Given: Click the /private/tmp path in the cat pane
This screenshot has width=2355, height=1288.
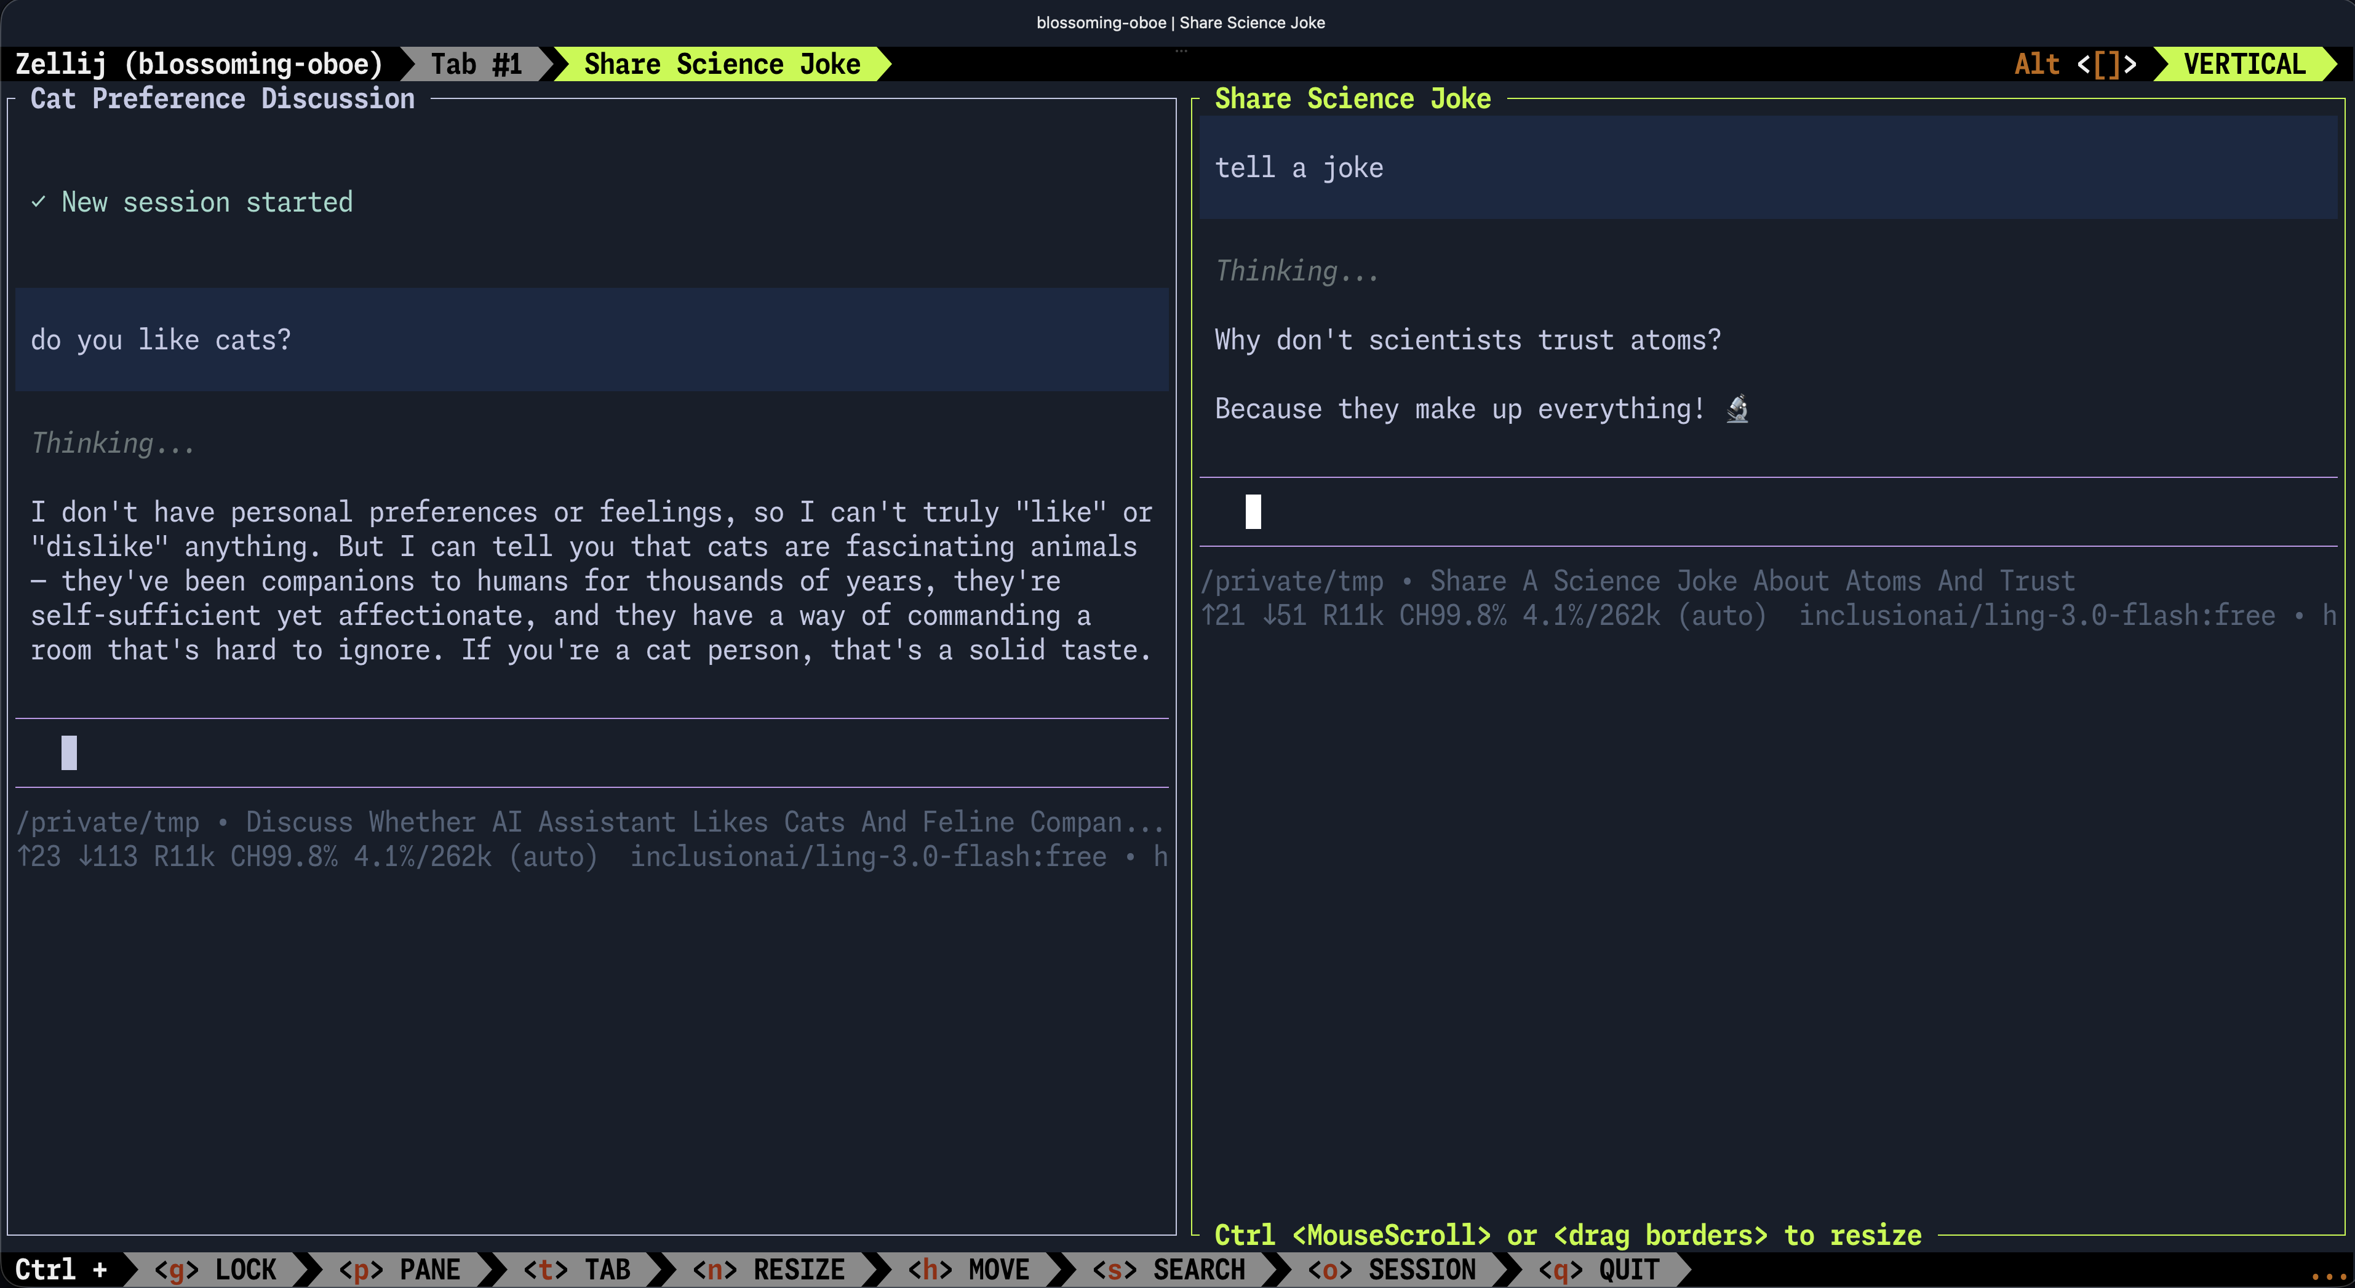Looking at the screenshot, I should pyautogui.click(x=108, y=823).
